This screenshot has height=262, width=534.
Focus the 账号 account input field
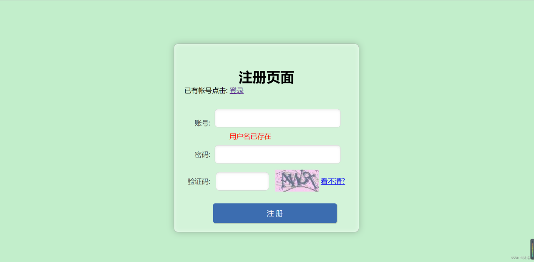(x=277, y=118)
